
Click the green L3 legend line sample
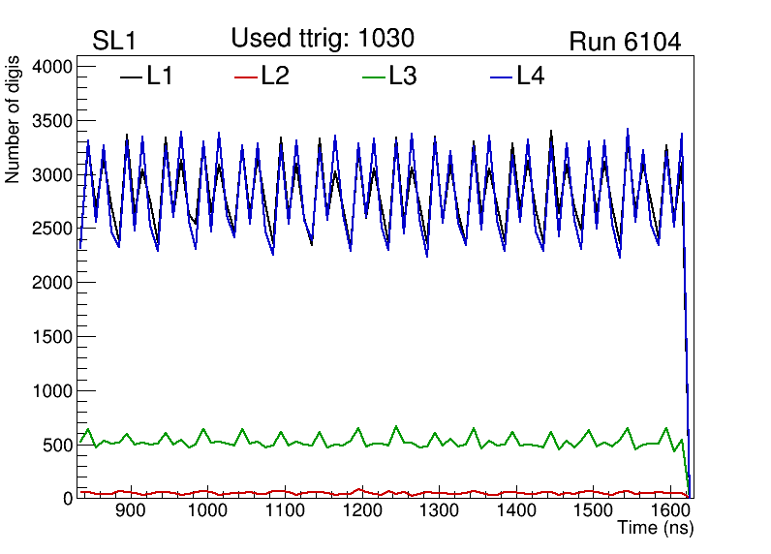(373, 77)
